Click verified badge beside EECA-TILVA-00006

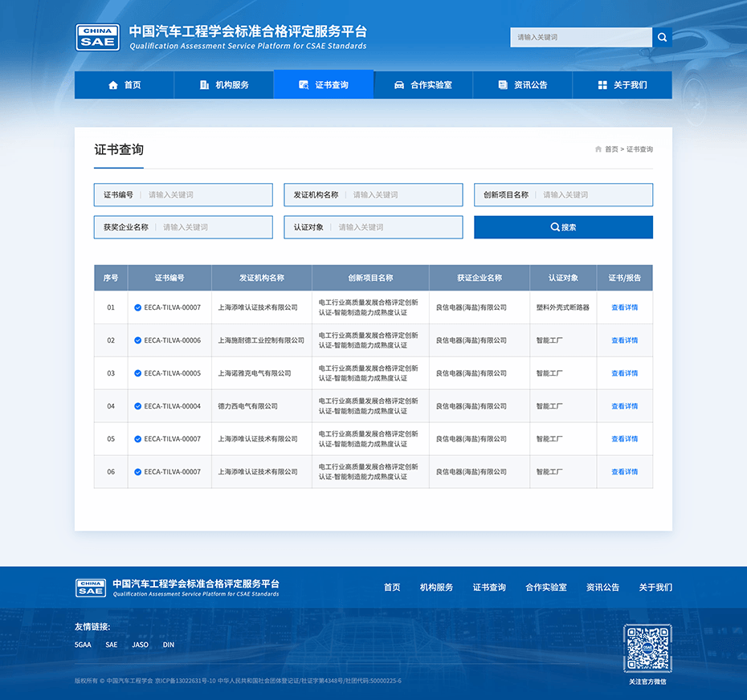coord(138,340)
